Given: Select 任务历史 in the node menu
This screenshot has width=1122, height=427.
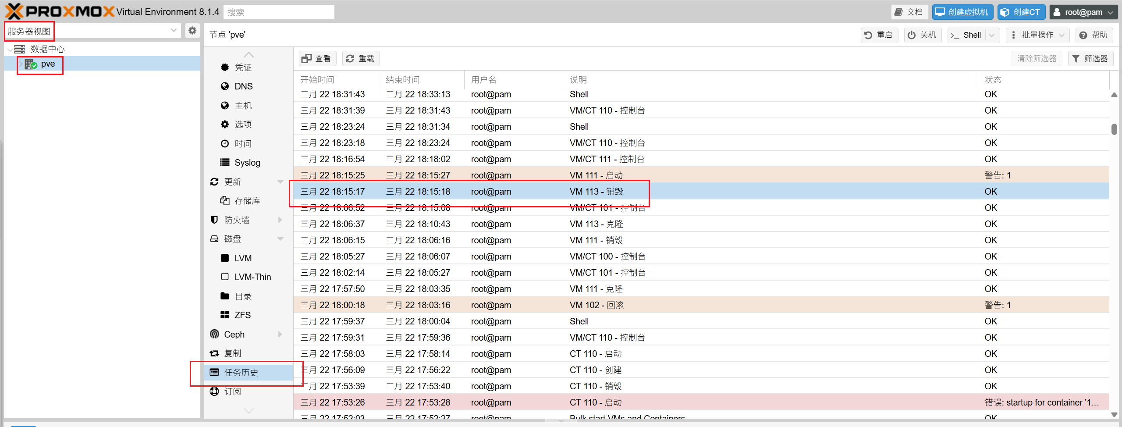Looking at the screenshot, I should point(241,373).
